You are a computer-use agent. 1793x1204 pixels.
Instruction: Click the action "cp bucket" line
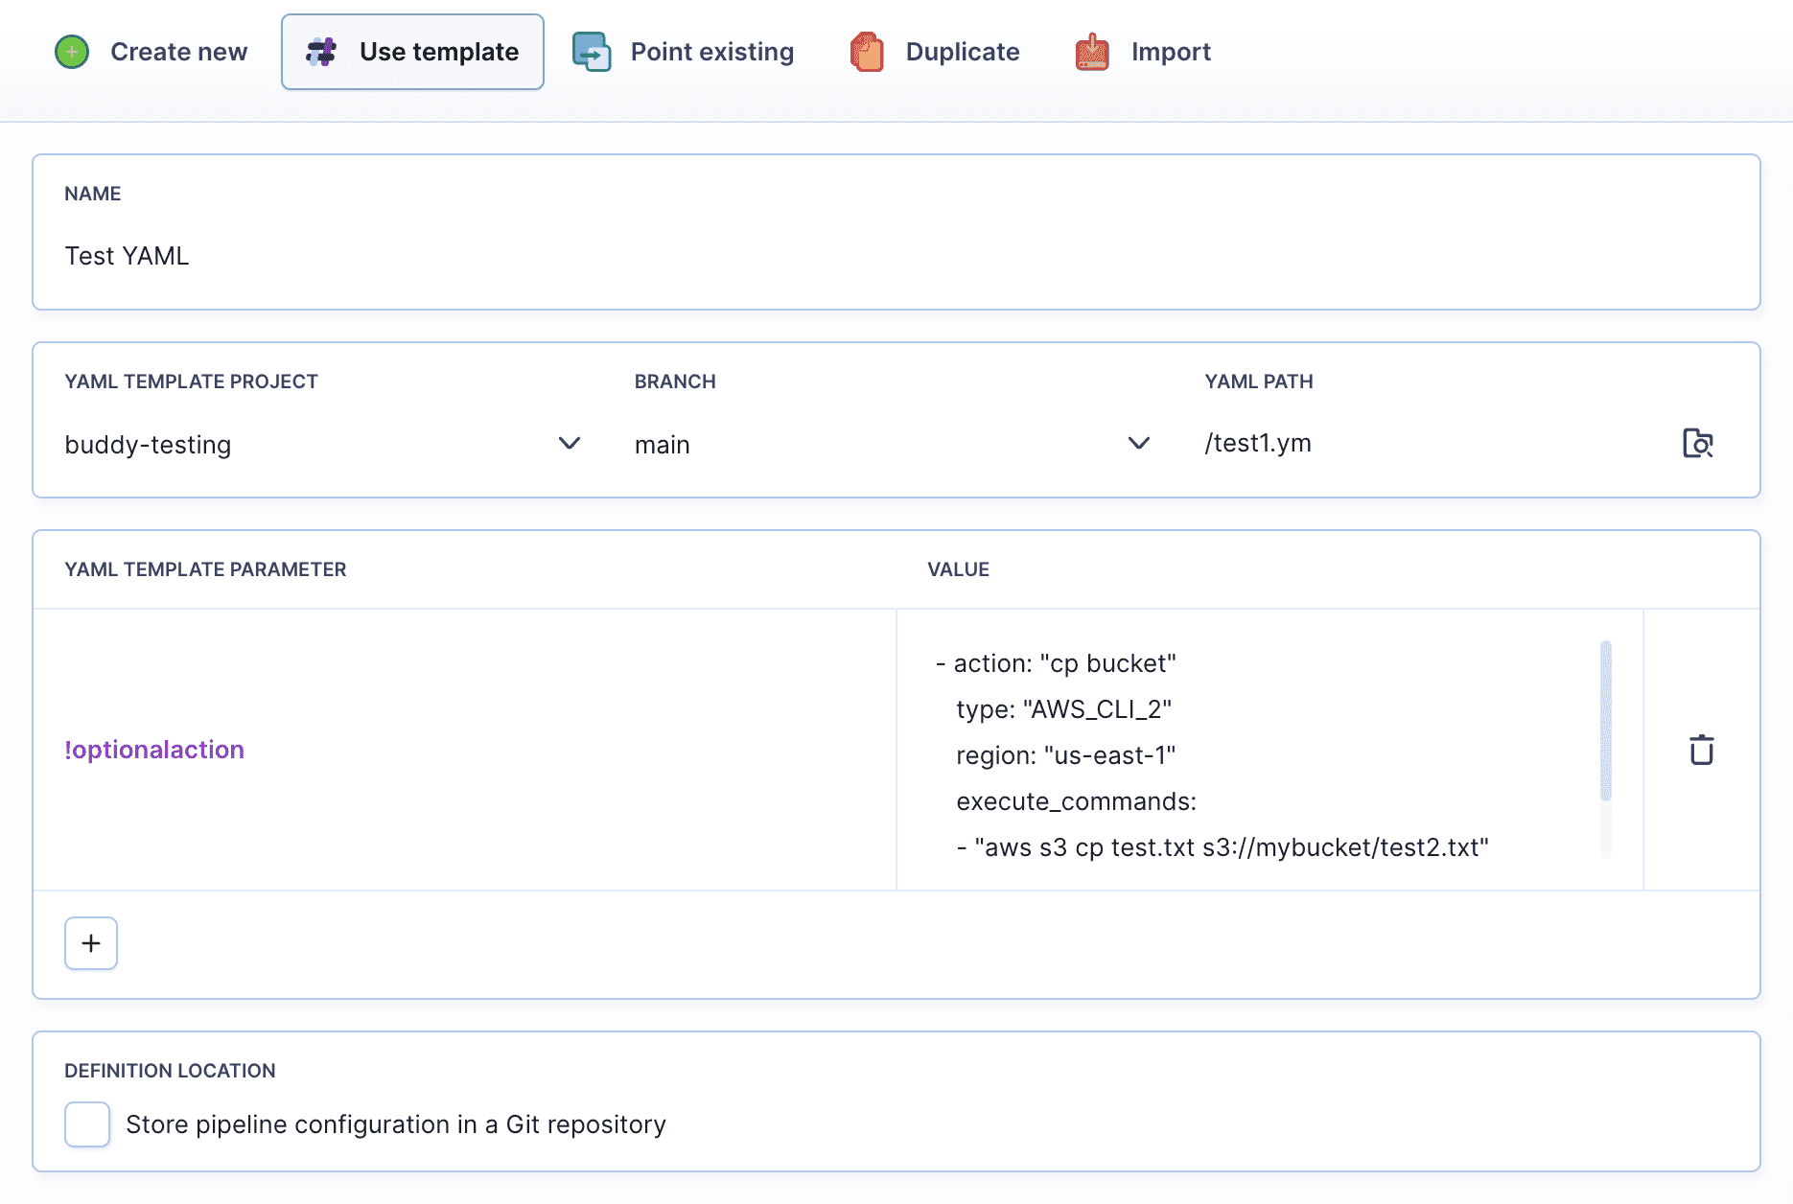tap(1056, 663)
